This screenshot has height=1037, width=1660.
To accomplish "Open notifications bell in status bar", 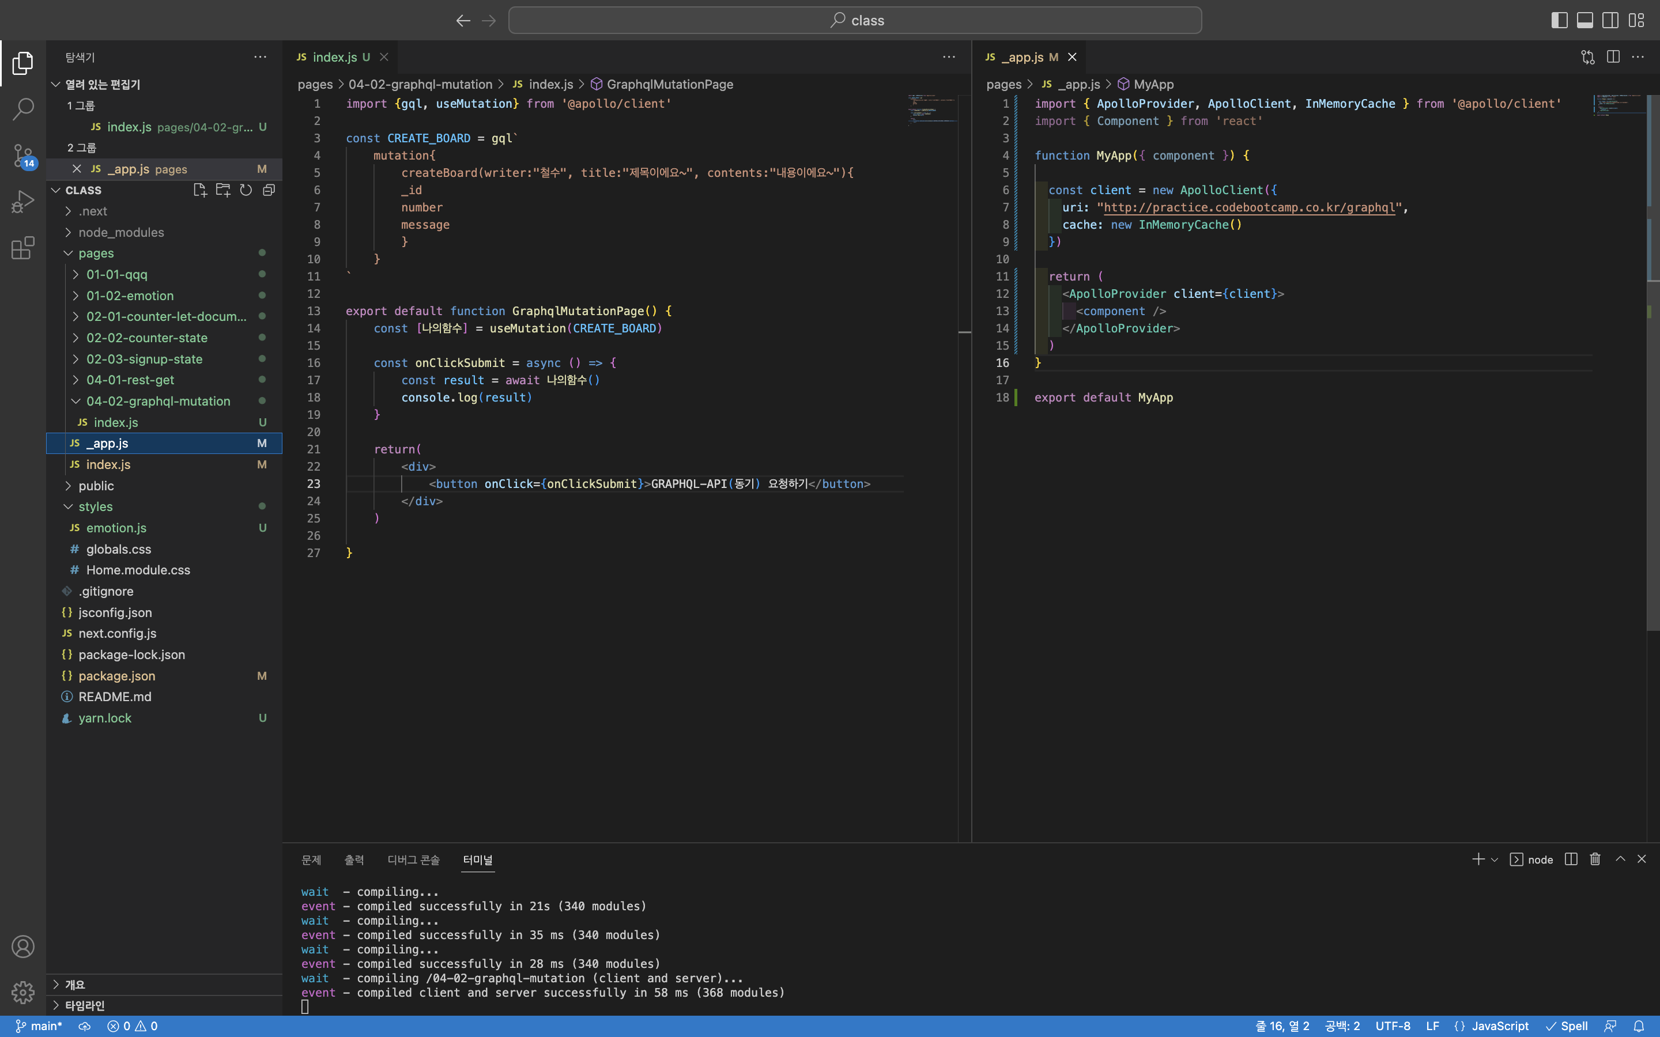I will coord(1639,1026).
